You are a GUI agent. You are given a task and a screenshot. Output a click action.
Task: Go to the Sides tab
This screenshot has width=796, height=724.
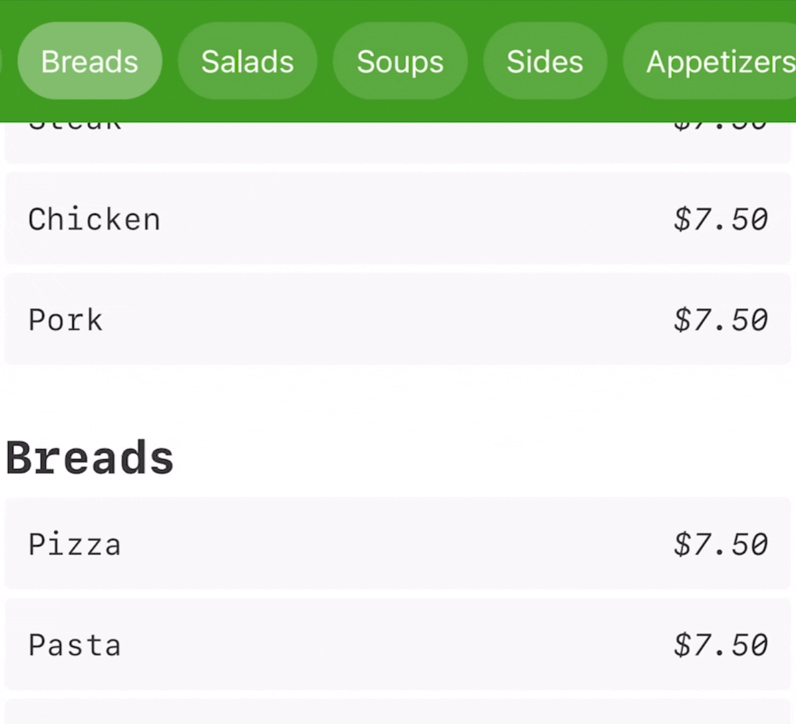pos(544,61)
